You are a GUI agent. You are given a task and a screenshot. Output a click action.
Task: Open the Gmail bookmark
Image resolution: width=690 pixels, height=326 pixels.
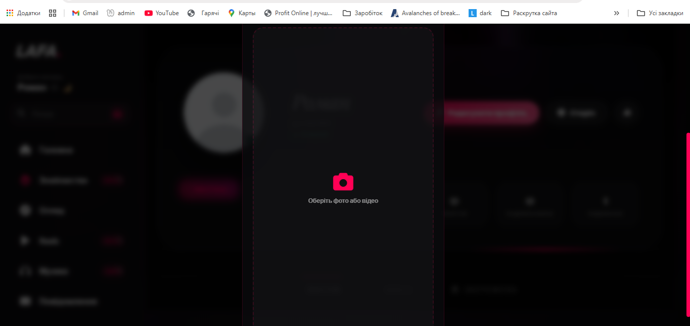coord(85,13)
